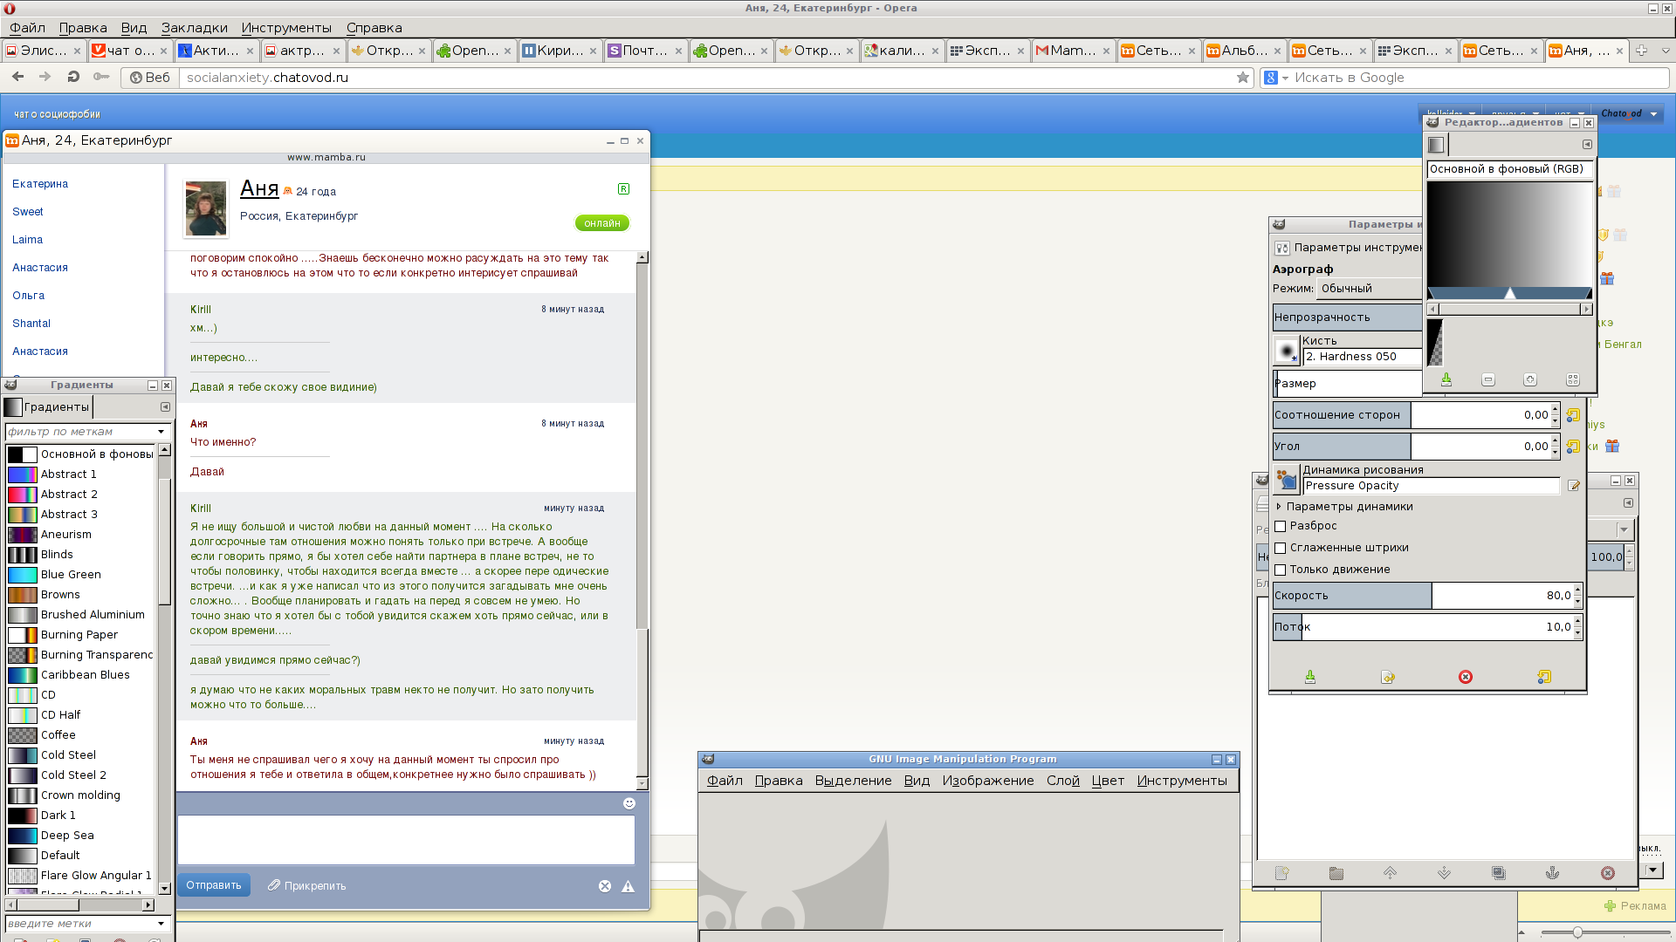
Task: Open the brush dynamics selector icon
Action: pos(1287,479)
